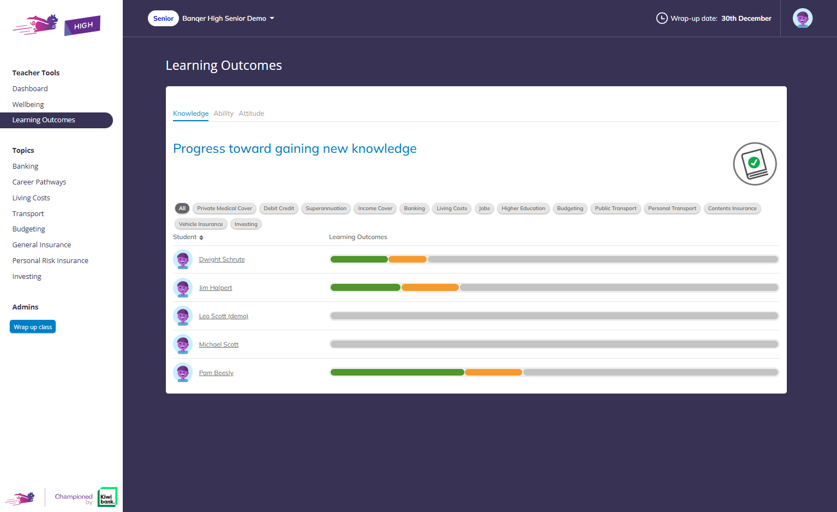The height and width of the screenshot is (512, 837).
Task: Sort the table by Student column
Action: tap(188, 237)
